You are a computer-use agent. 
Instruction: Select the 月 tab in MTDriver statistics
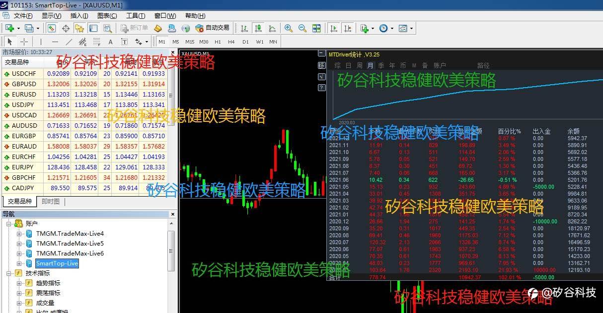pos(370,65)
